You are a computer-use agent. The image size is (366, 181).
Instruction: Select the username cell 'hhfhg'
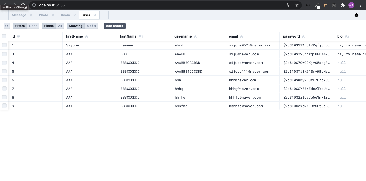coord(198,97)
